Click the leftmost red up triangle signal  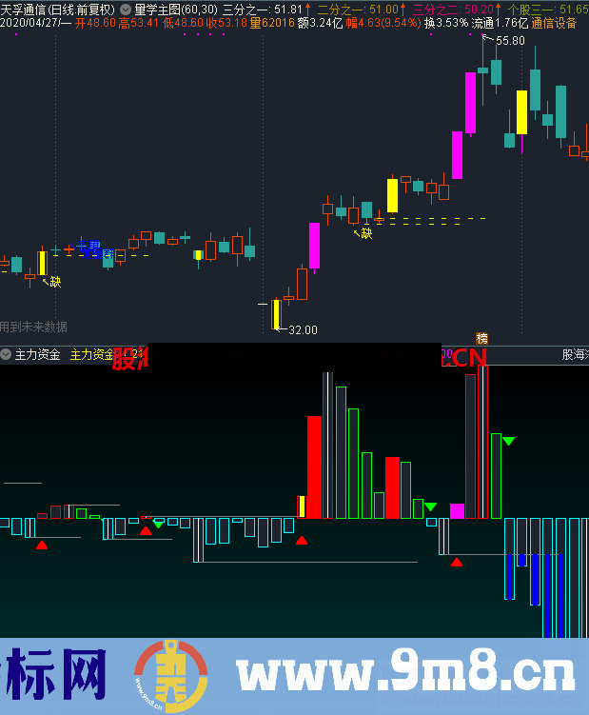41,546
